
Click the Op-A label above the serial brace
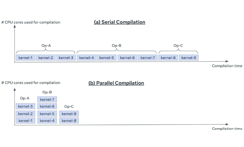click(46, 46)
